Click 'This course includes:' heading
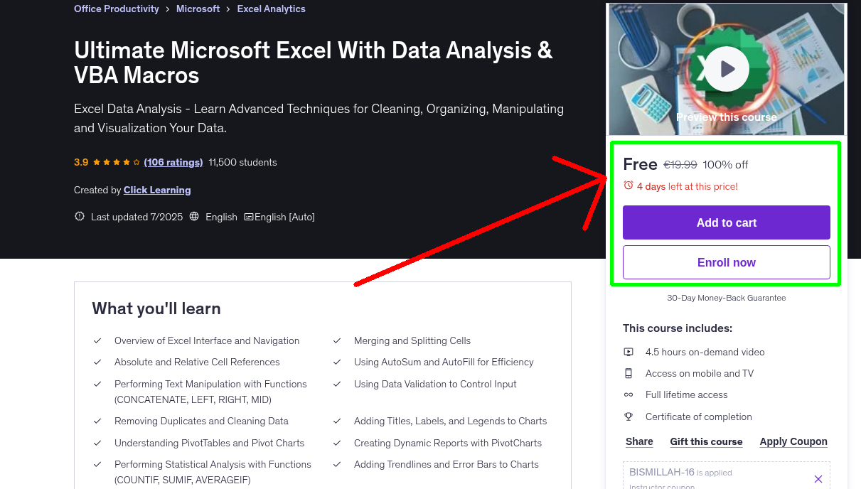The width and height of the screenshot is (861, 489). (678, 328)
